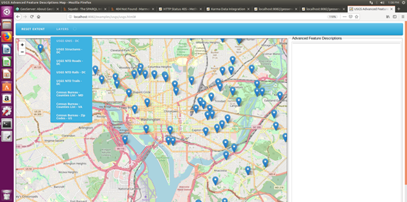The height and width of the screenshot is (202, 407).
Task: Open the page actions ellipsis menu
Action: (x=344, y=17)
